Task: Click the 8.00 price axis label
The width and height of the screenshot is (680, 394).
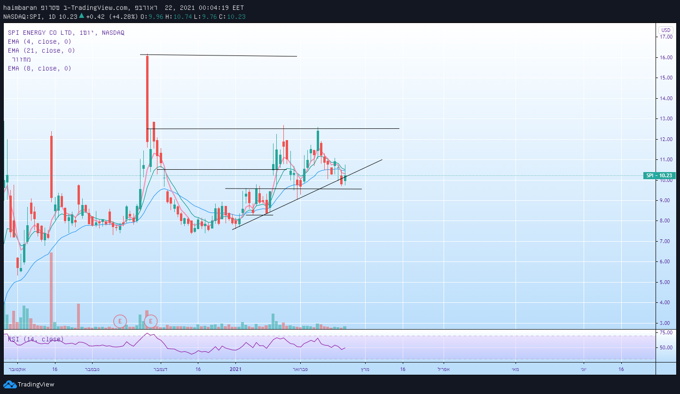Action: click(665, 221)
